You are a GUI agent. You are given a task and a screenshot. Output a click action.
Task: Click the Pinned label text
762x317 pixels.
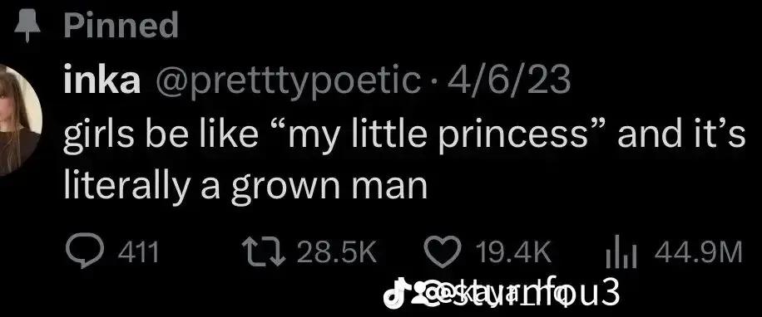121,25
